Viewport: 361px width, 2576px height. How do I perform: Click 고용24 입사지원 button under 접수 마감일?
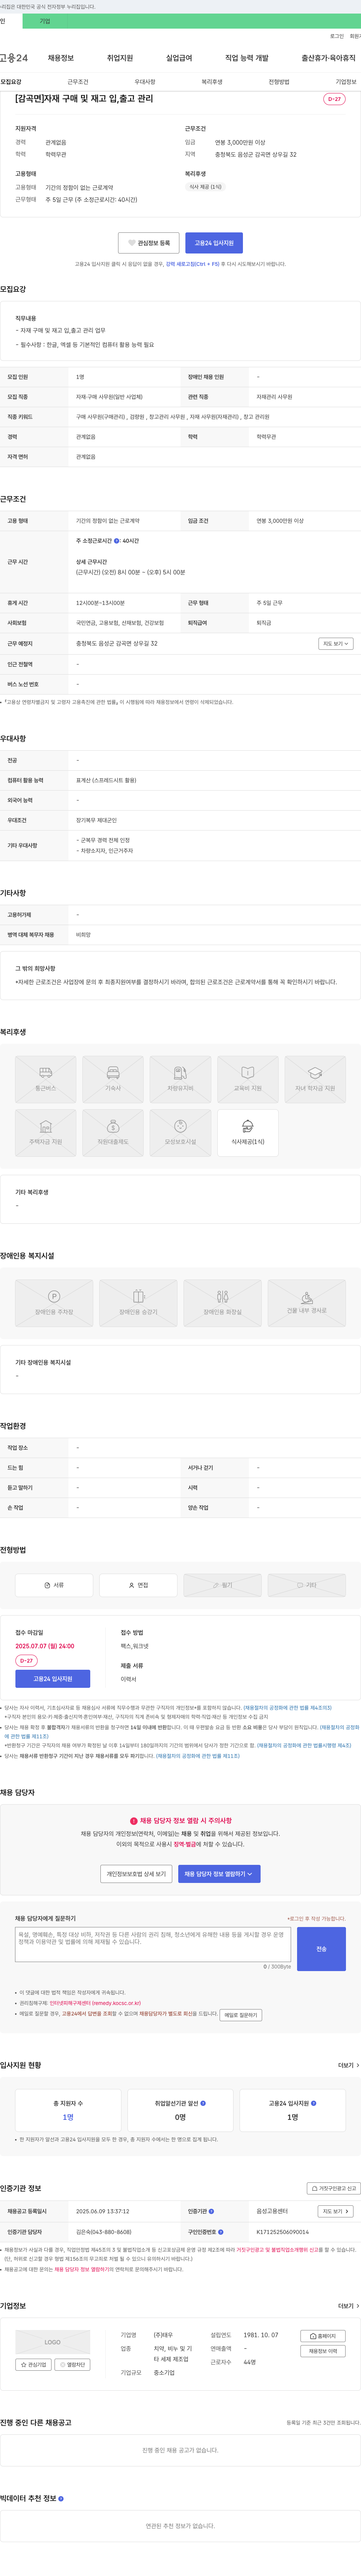tap(53, 1679)
